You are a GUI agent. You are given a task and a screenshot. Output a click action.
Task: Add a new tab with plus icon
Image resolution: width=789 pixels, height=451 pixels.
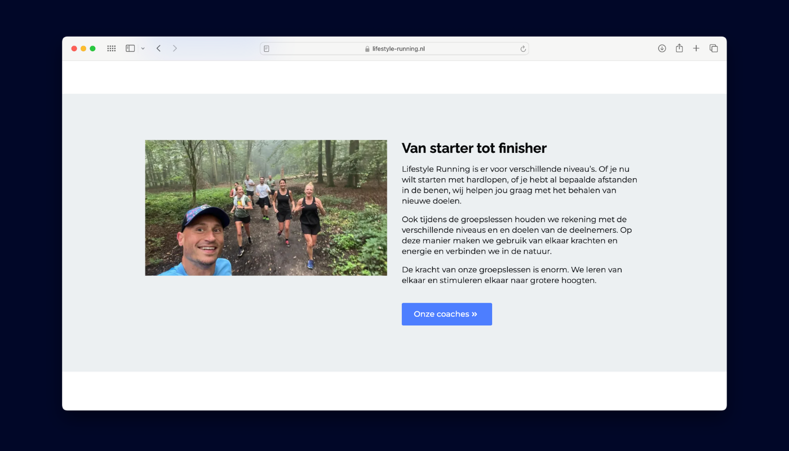[x=696, y=48]
